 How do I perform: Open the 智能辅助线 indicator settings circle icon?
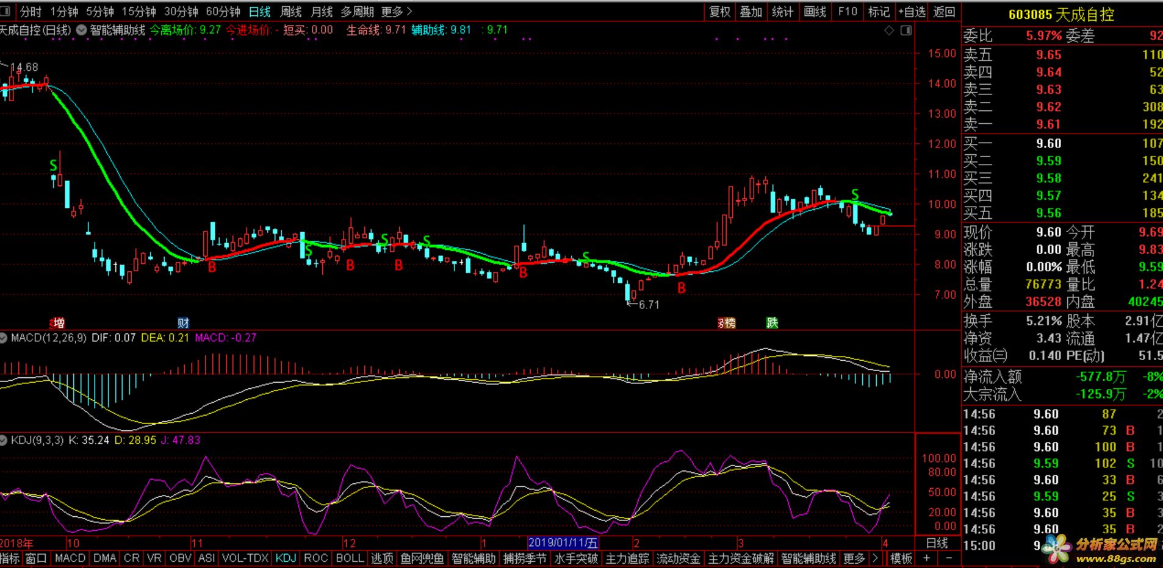tap(81, 30)
